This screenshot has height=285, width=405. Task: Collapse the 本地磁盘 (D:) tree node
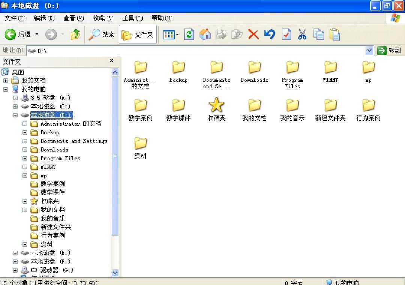click(15, 115)
